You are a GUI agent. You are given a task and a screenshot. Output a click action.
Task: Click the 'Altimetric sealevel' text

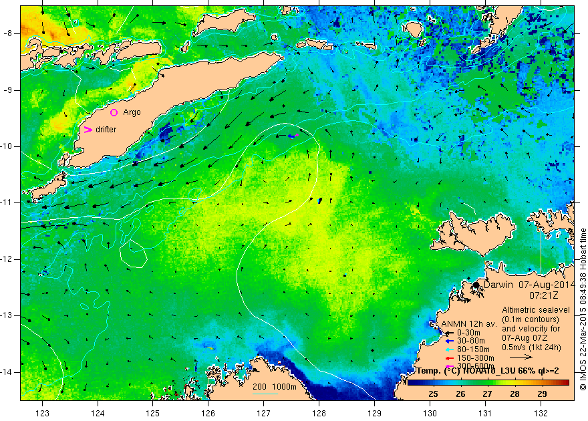click(x=536, y=310)
